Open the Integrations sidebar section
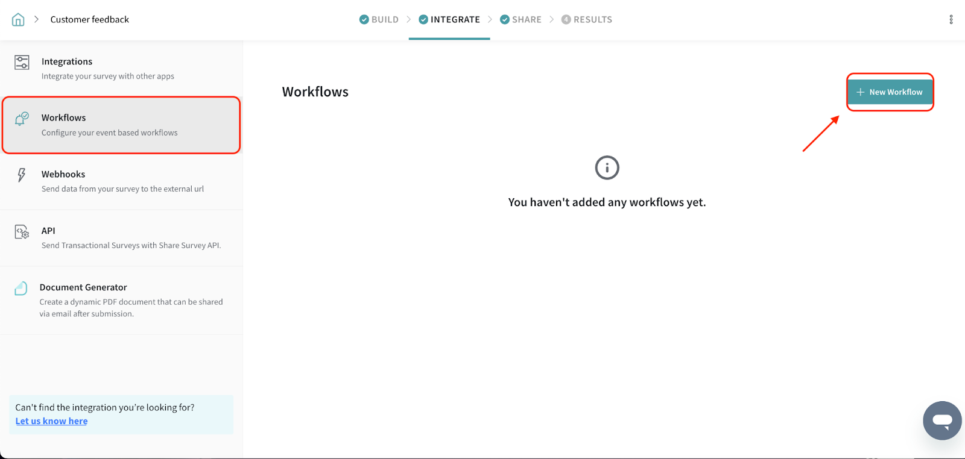The image size is (965, 459). click(121, 69)
